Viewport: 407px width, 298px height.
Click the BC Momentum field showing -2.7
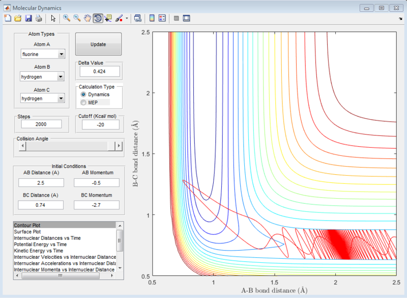(97, 205)
